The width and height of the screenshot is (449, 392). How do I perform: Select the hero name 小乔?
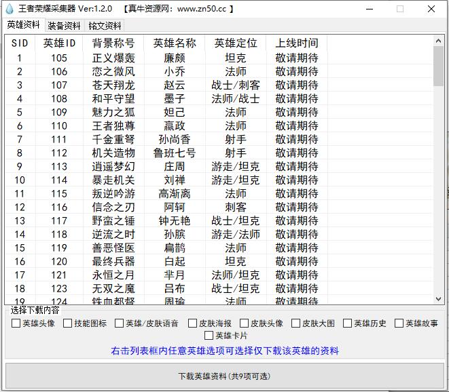click(x=175, y=71)
